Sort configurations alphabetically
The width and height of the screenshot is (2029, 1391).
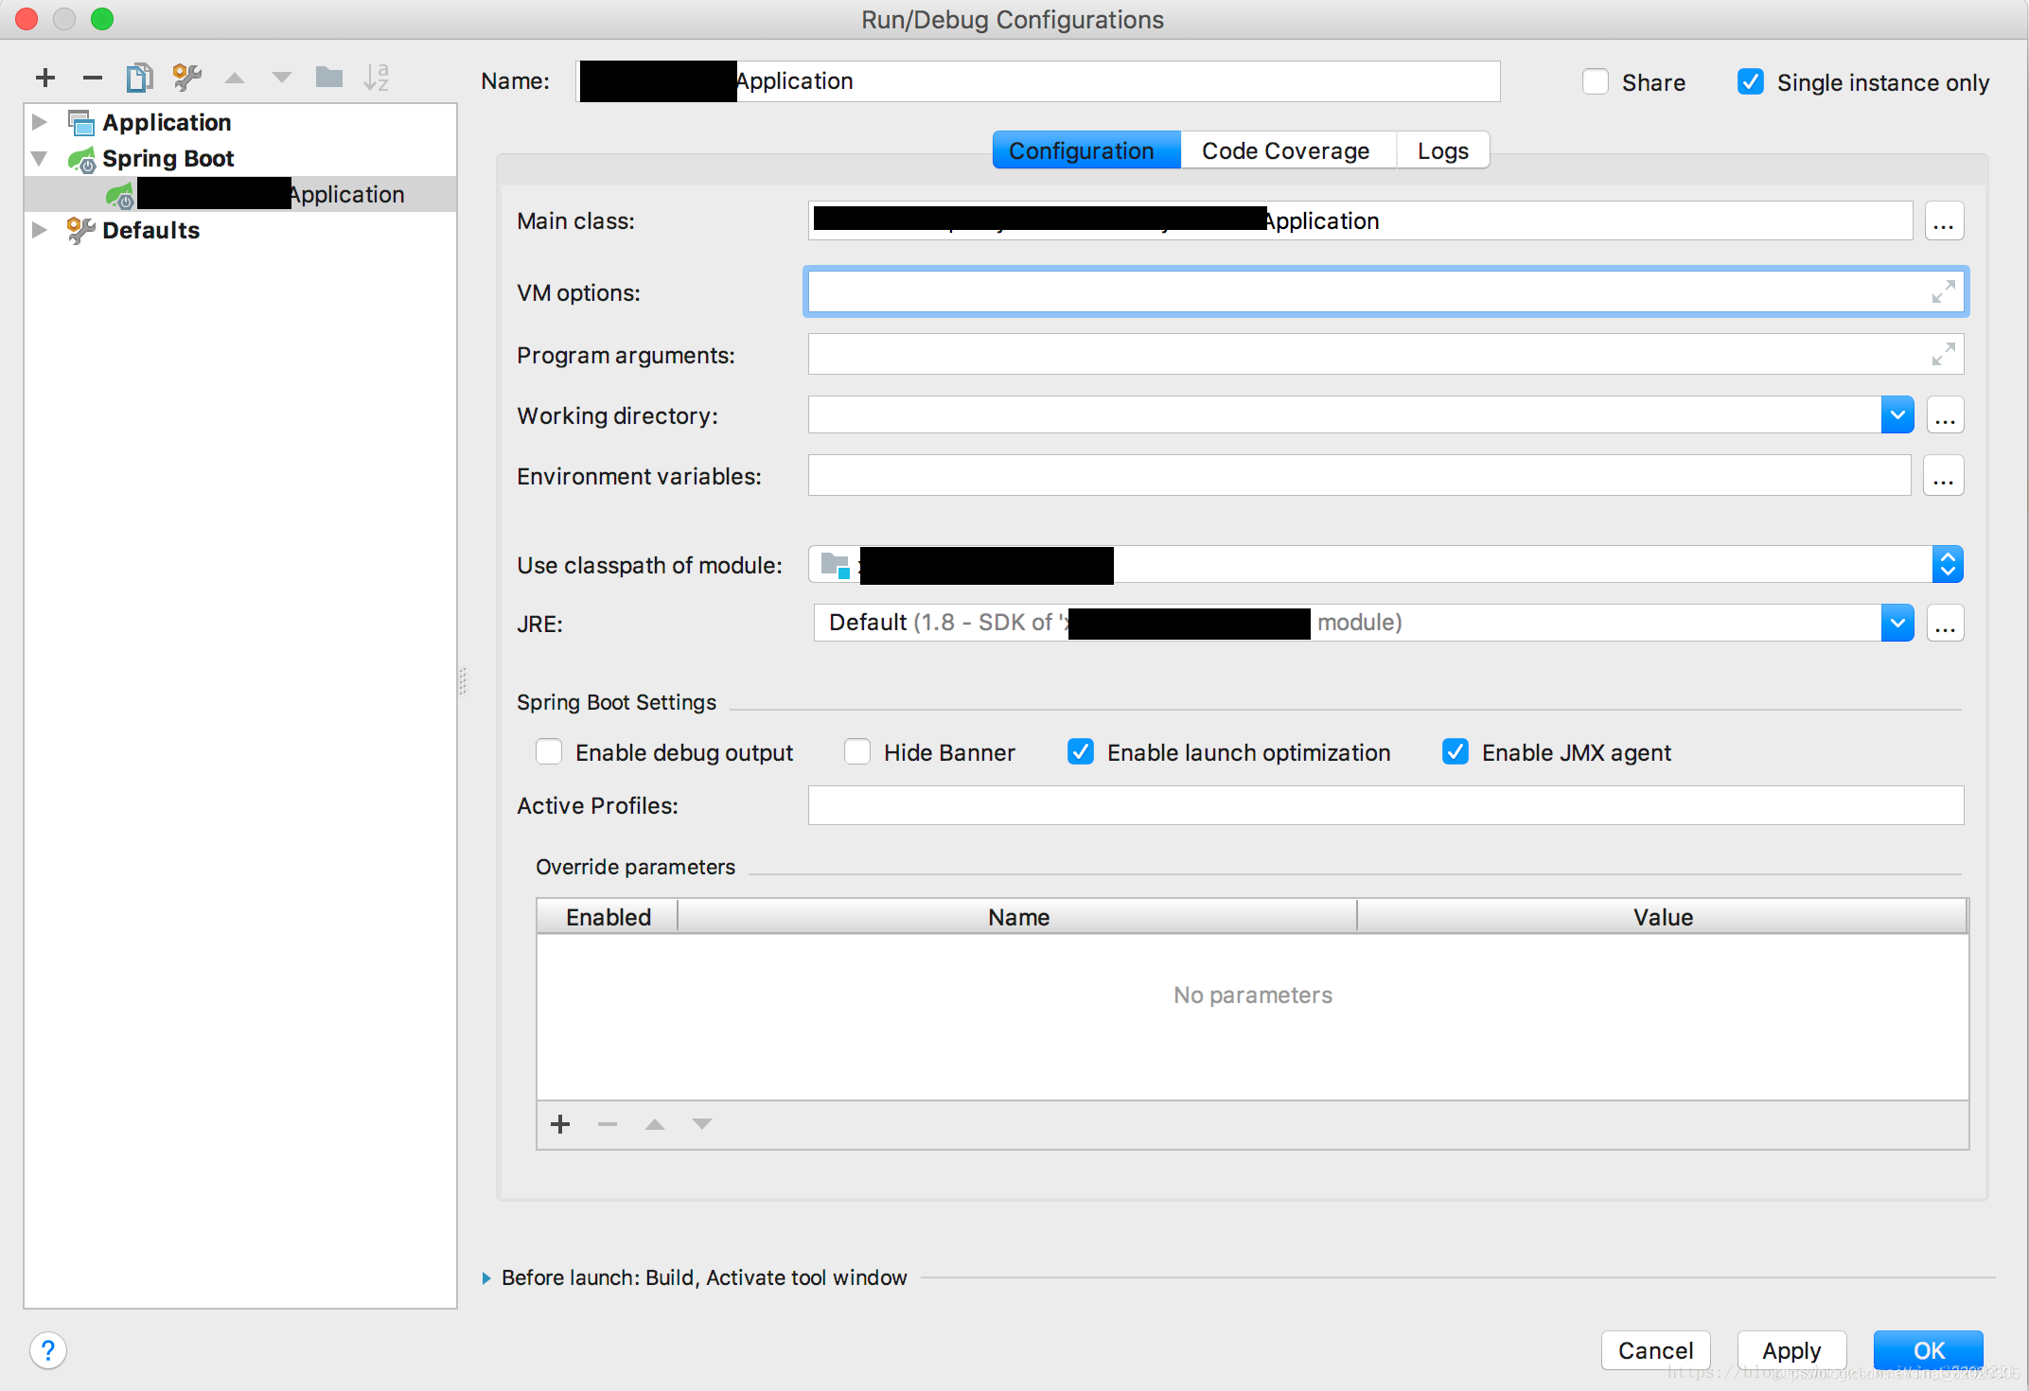376,78
